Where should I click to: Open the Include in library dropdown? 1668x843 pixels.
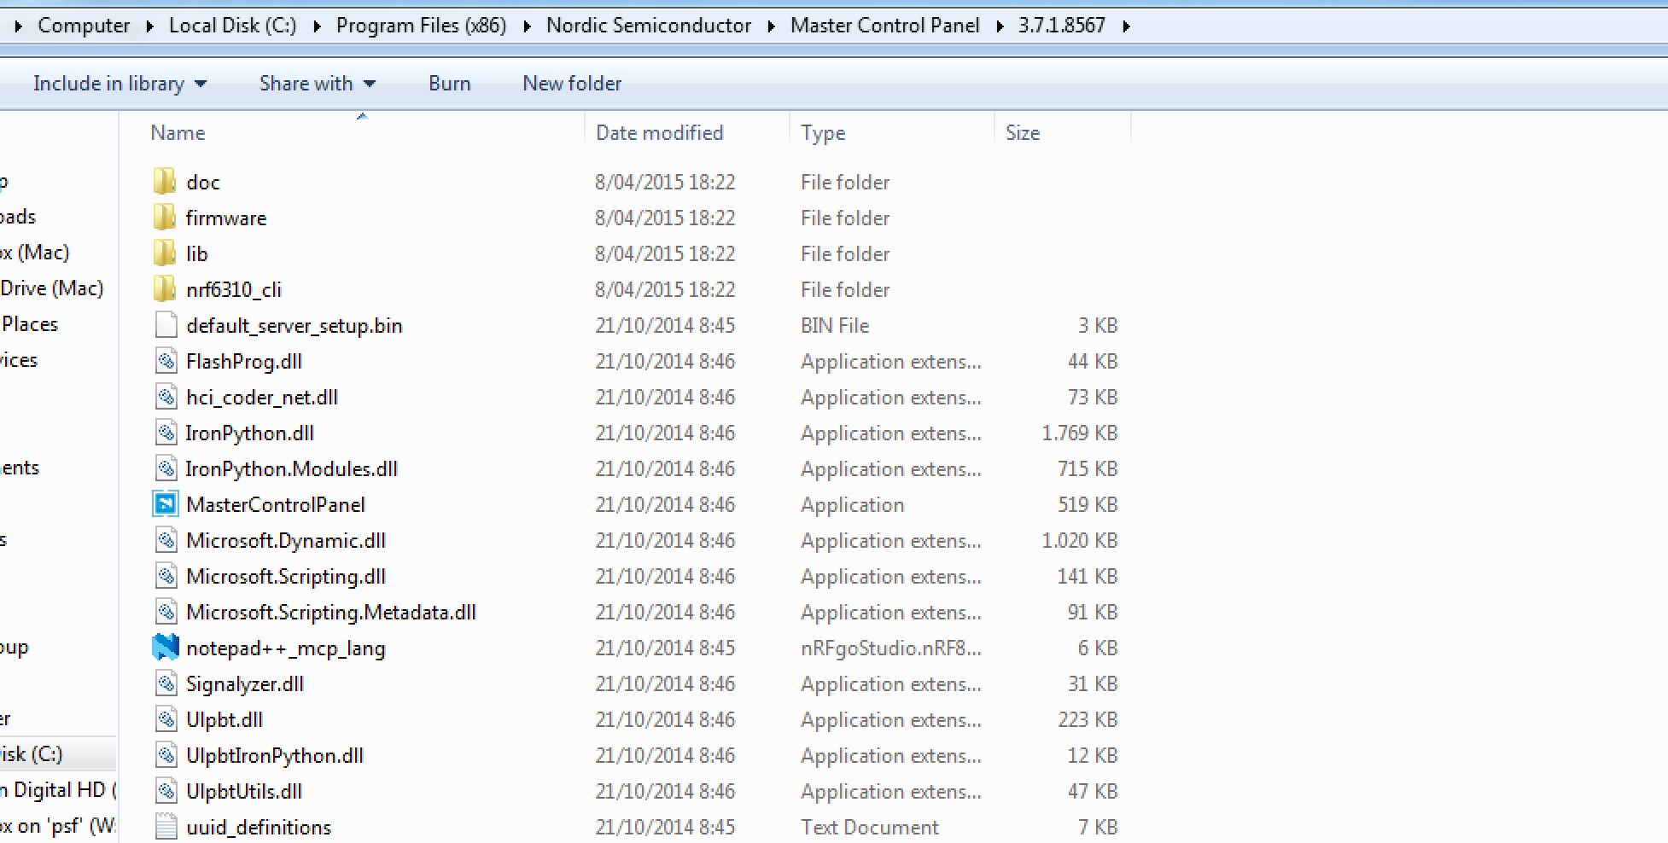[120, 84]
